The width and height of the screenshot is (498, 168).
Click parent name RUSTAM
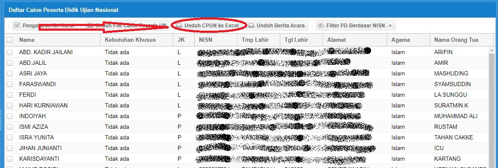[x=446, y=127]
